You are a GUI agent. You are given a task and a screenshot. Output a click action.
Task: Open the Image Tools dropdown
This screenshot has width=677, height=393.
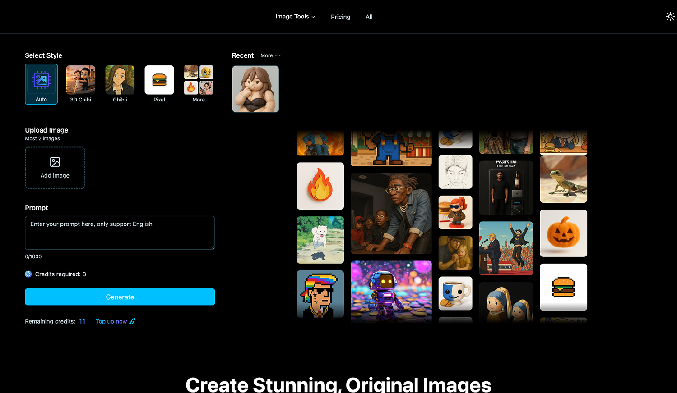coord(295,17)
